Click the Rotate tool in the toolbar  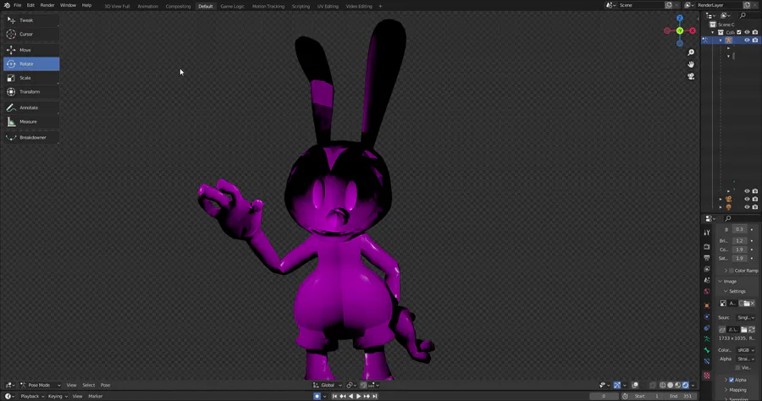click(x=31, y=64)
